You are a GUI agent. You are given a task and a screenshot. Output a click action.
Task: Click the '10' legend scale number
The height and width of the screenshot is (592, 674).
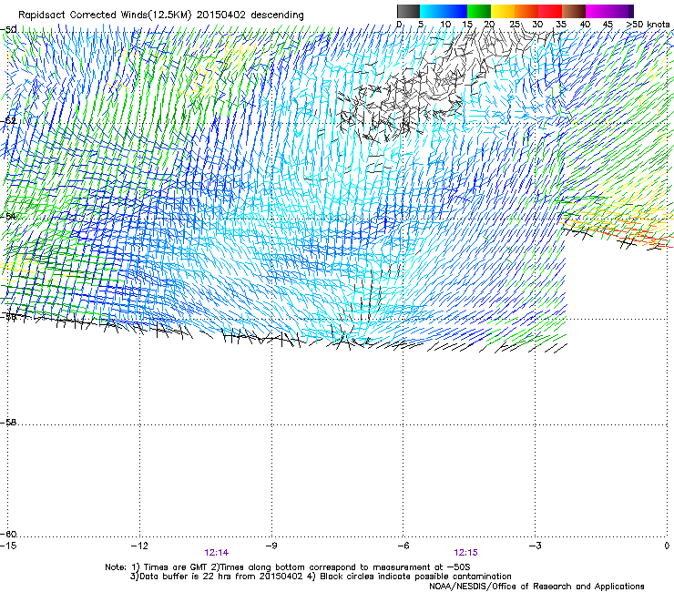tap(445, 25)
